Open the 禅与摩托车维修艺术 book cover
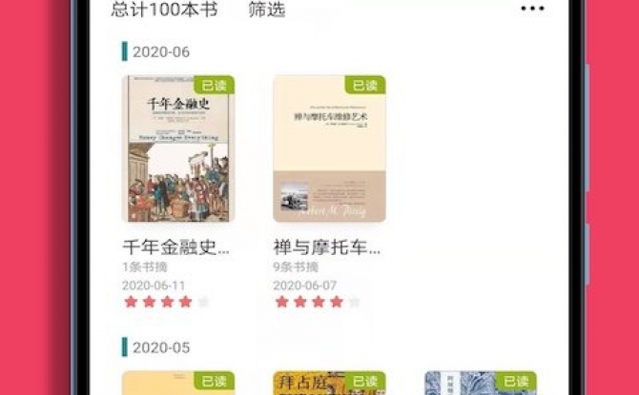This screenshot has width=639, height=395. pyautogui.click(x=329, y=148)
